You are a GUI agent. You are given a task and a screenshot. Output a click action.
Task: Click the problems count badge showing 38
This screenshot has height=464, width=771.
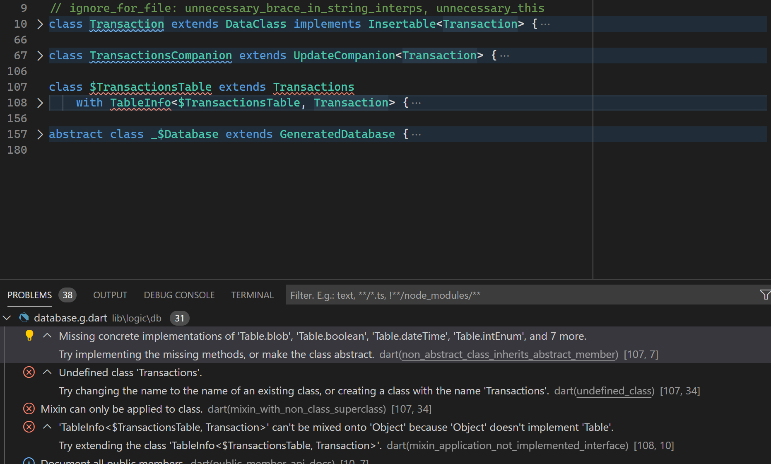(x=67, y=295)
